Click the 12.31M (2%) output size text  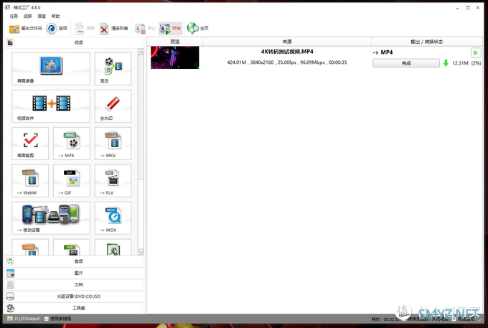tap(466, 63)
